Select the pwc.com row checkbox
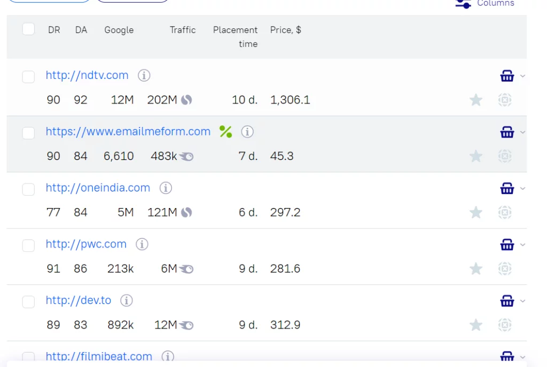This screenshot has height=367, width=547. click(x=28, y=245)
